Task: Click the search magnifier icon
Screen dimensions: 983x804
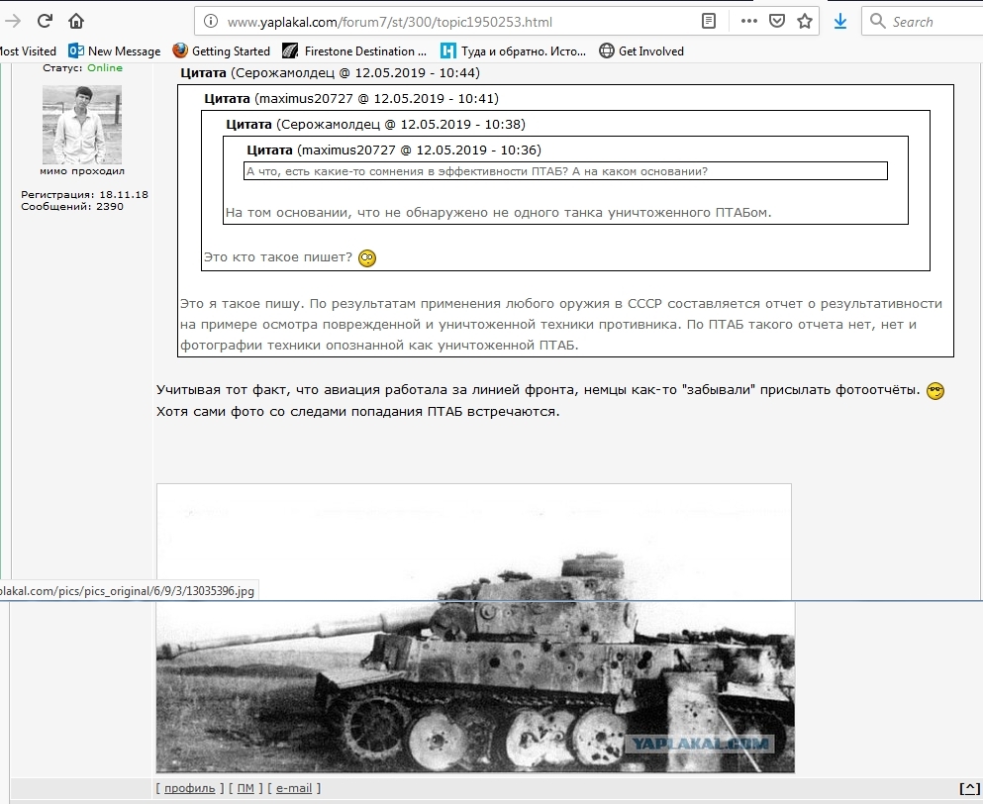Action: [878, 22]
